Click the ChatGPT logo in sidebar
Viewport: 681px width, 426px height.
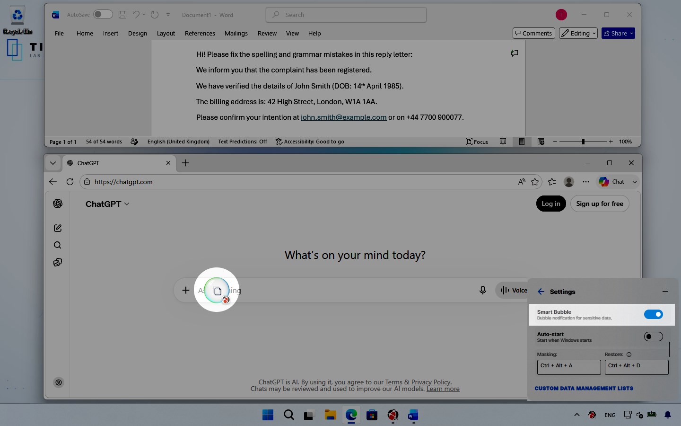(x=58, y=204)
